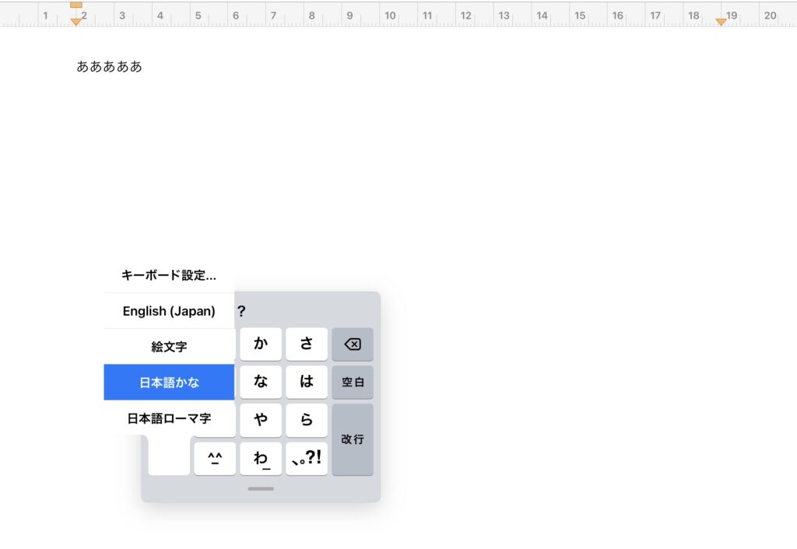
Task: Click the left indent marker on ruler
Action: click(75, 22)
